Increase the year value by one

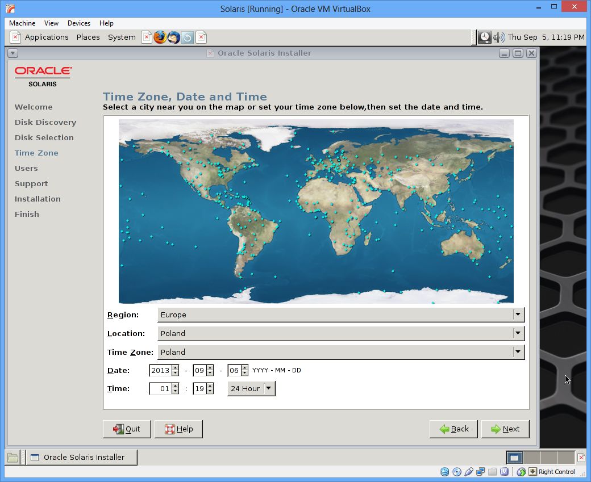[x=175, y=368]
